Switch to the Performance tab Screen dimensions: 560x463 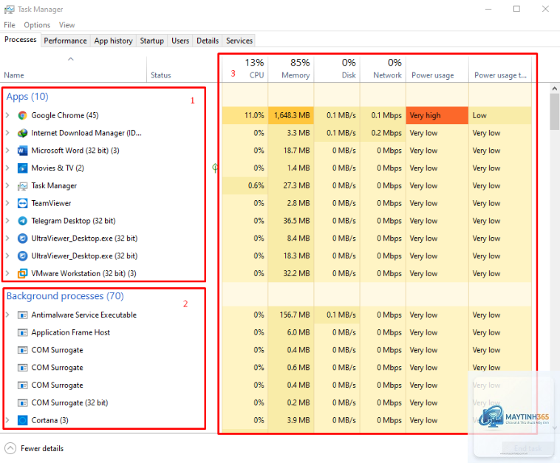(65, 41)
